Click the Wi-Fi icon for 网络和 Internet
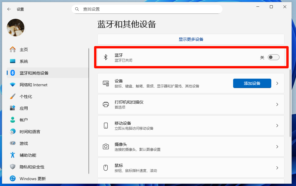Screen dimensions: 296x186 coord(13,84)
